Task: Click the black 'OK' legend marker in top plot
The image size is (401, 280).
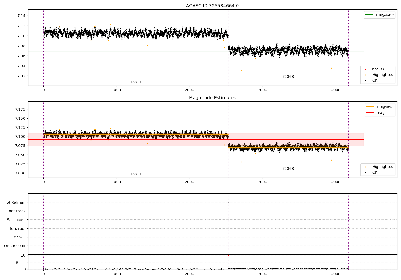Action: [x=365, y=81]
